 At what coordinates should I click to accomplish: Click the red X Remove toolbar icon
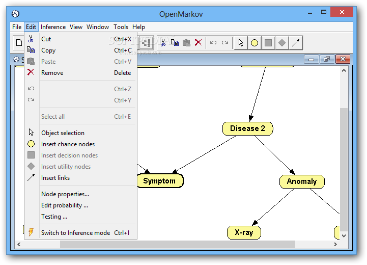[x=198, y=43]
